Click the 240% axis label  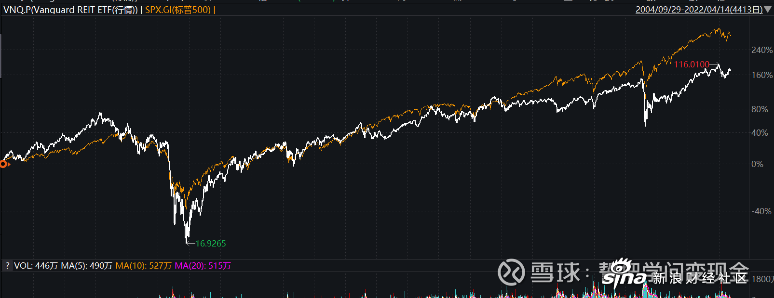762,50
